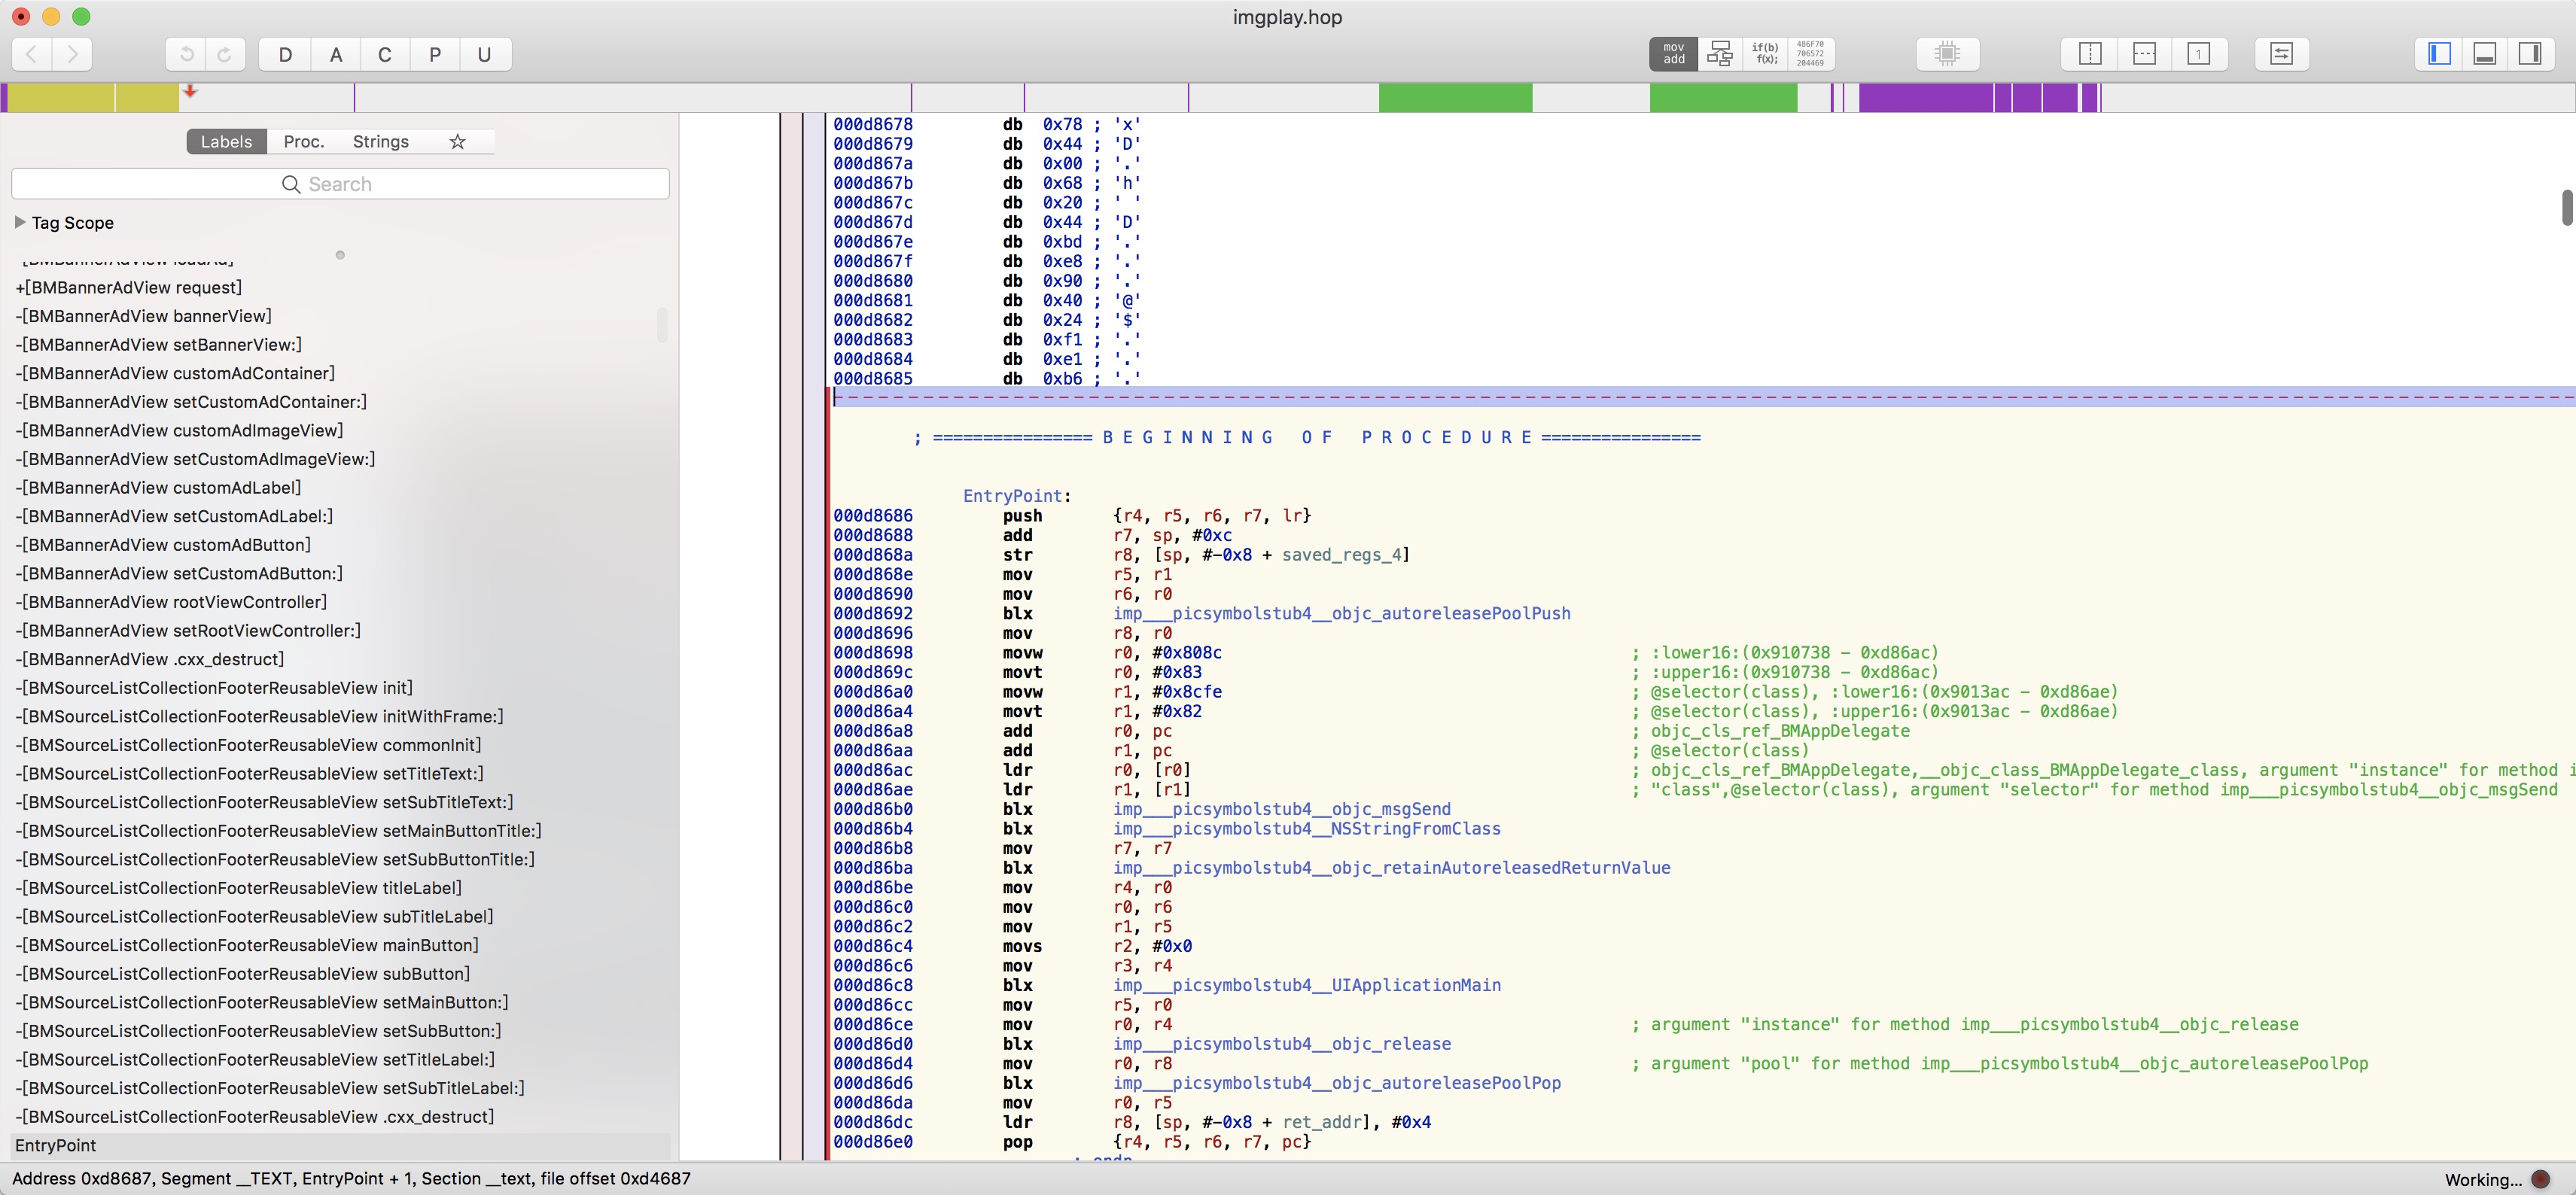Open pseudo-code view with if(b) f(x) icon
Screen dimensions: 2576x1195
click(1765, 54)
